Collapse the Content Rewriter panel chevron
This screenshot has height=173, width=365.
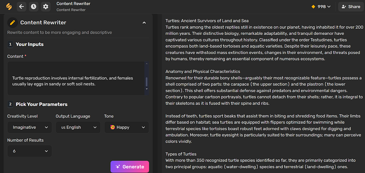144,23
